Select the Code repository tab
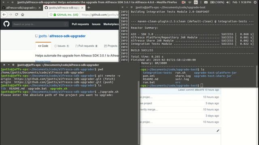 [43, 46]
